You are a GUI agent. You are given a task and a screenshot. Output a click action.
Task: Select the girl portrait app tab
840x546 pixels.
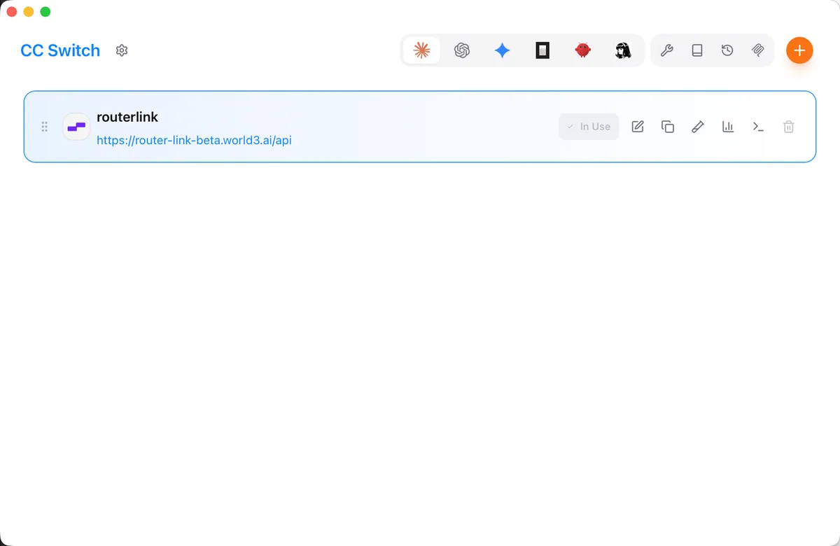pyautogui.click(x=623, y=50)
